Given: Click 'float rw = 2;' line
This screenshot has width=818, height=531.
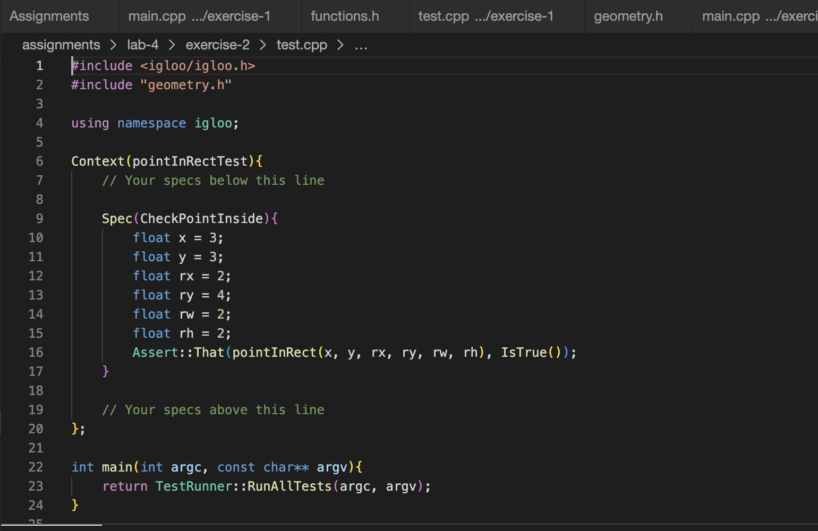Looking at the screenshot, I should (182, 314).
